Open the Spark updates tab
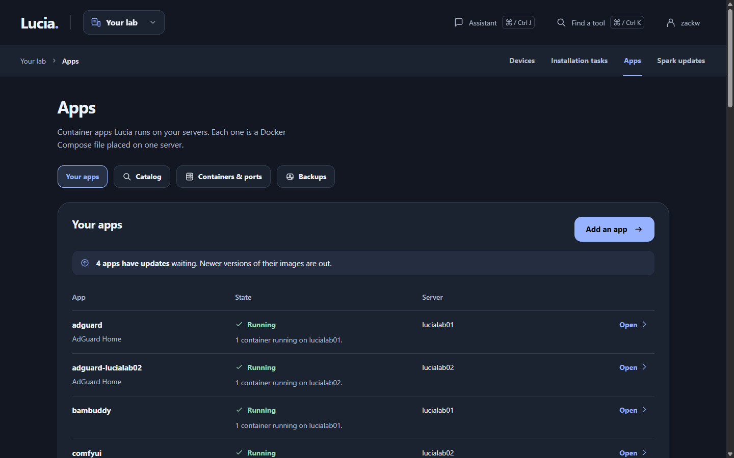The height and width of the screenshot is (458, 734). coord(681,61)
